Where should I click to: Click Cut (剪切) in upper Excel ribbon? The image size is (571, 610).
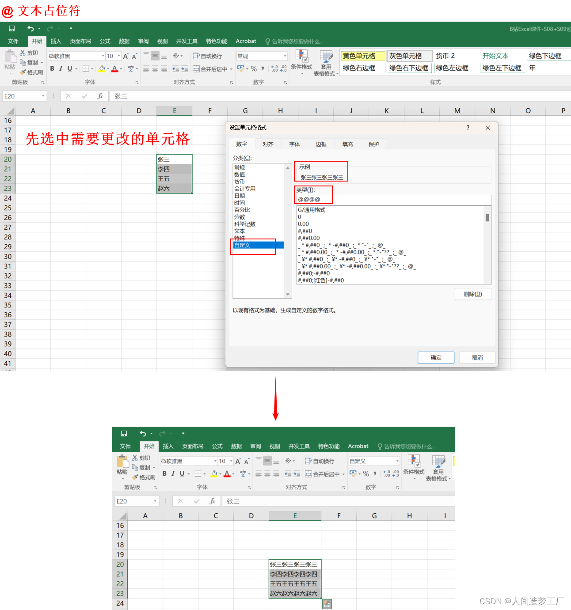[29, 53]
